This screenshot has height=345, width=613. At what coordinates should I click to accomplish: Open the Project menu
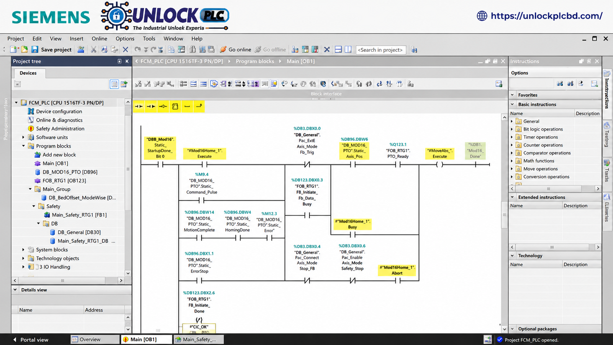[x=16, y=39]
